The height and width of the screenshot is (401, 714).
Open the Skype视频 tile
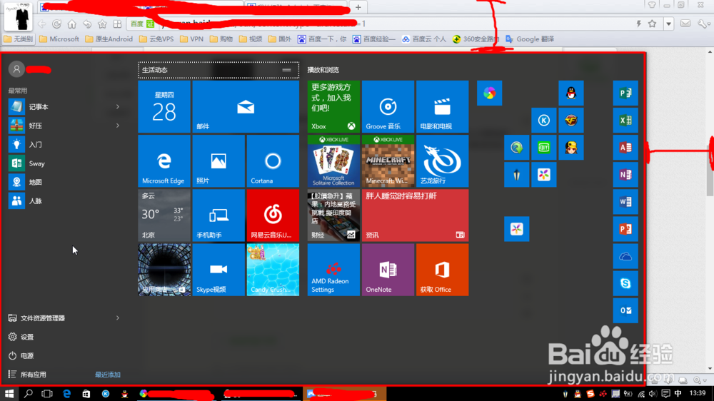(218, 270)
